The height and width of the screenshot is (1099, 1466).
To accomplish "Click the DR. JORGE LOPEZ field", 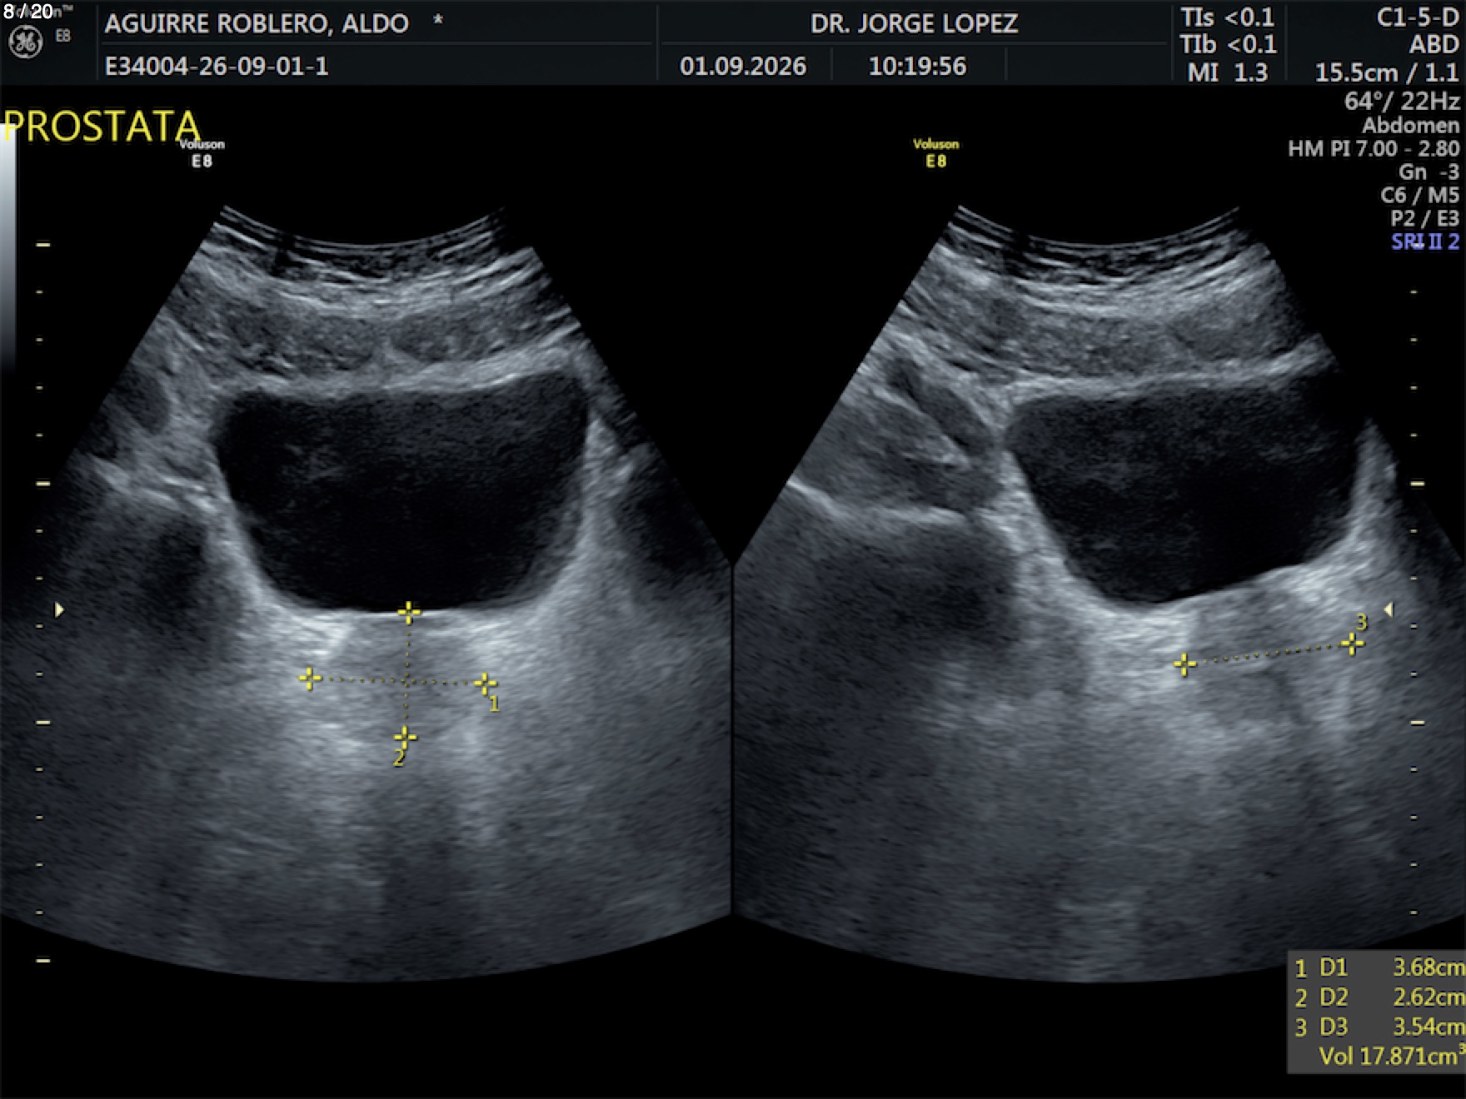I will pyautogui.click(x=914, y=23).
